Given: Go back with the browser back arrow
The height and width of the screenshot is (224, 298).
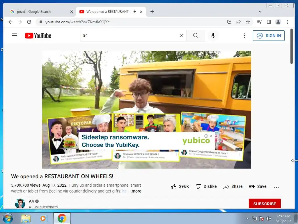Looking at the screenshot, I should click(x=10, y=22).
